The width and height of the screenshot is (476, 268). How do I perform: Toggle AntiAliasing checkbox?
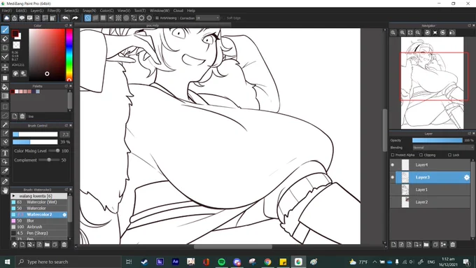tap(157, 18)
